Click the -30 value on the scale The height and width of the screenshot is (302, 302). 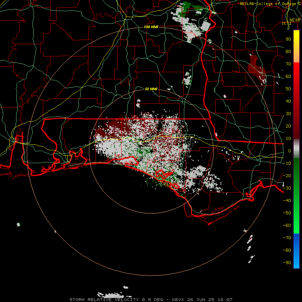coord(287,188)
